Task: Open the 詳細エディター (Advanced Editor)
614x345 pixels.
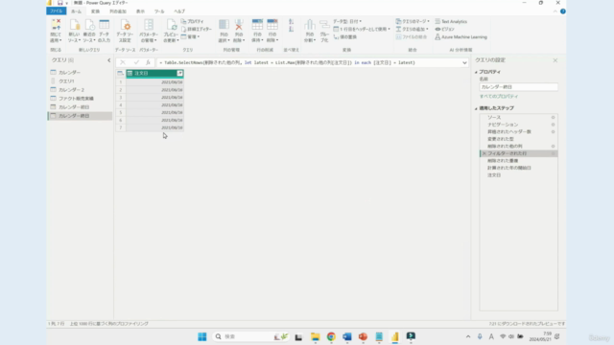Action: click(x=196, y=29)
